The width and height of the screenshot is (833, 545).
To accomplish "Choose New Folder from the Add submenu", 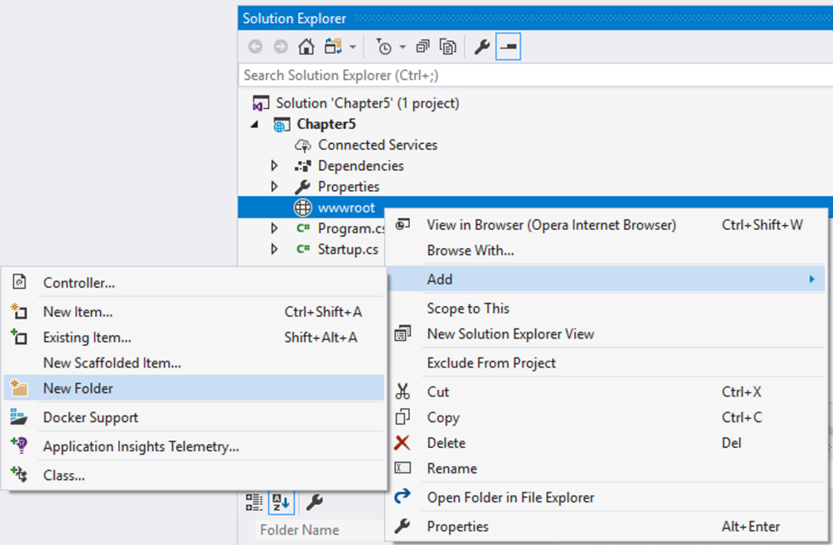I will point(78,389).
